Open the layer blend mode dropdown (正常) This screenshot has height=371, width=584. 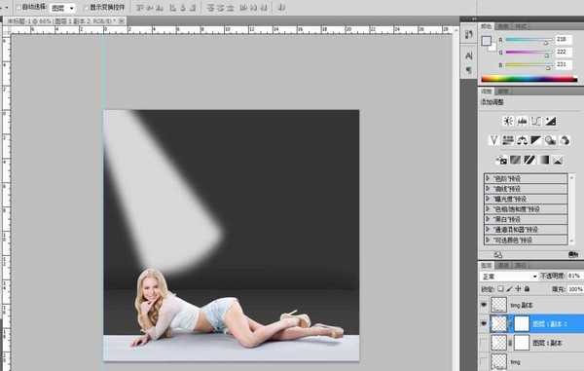[509, 277]
